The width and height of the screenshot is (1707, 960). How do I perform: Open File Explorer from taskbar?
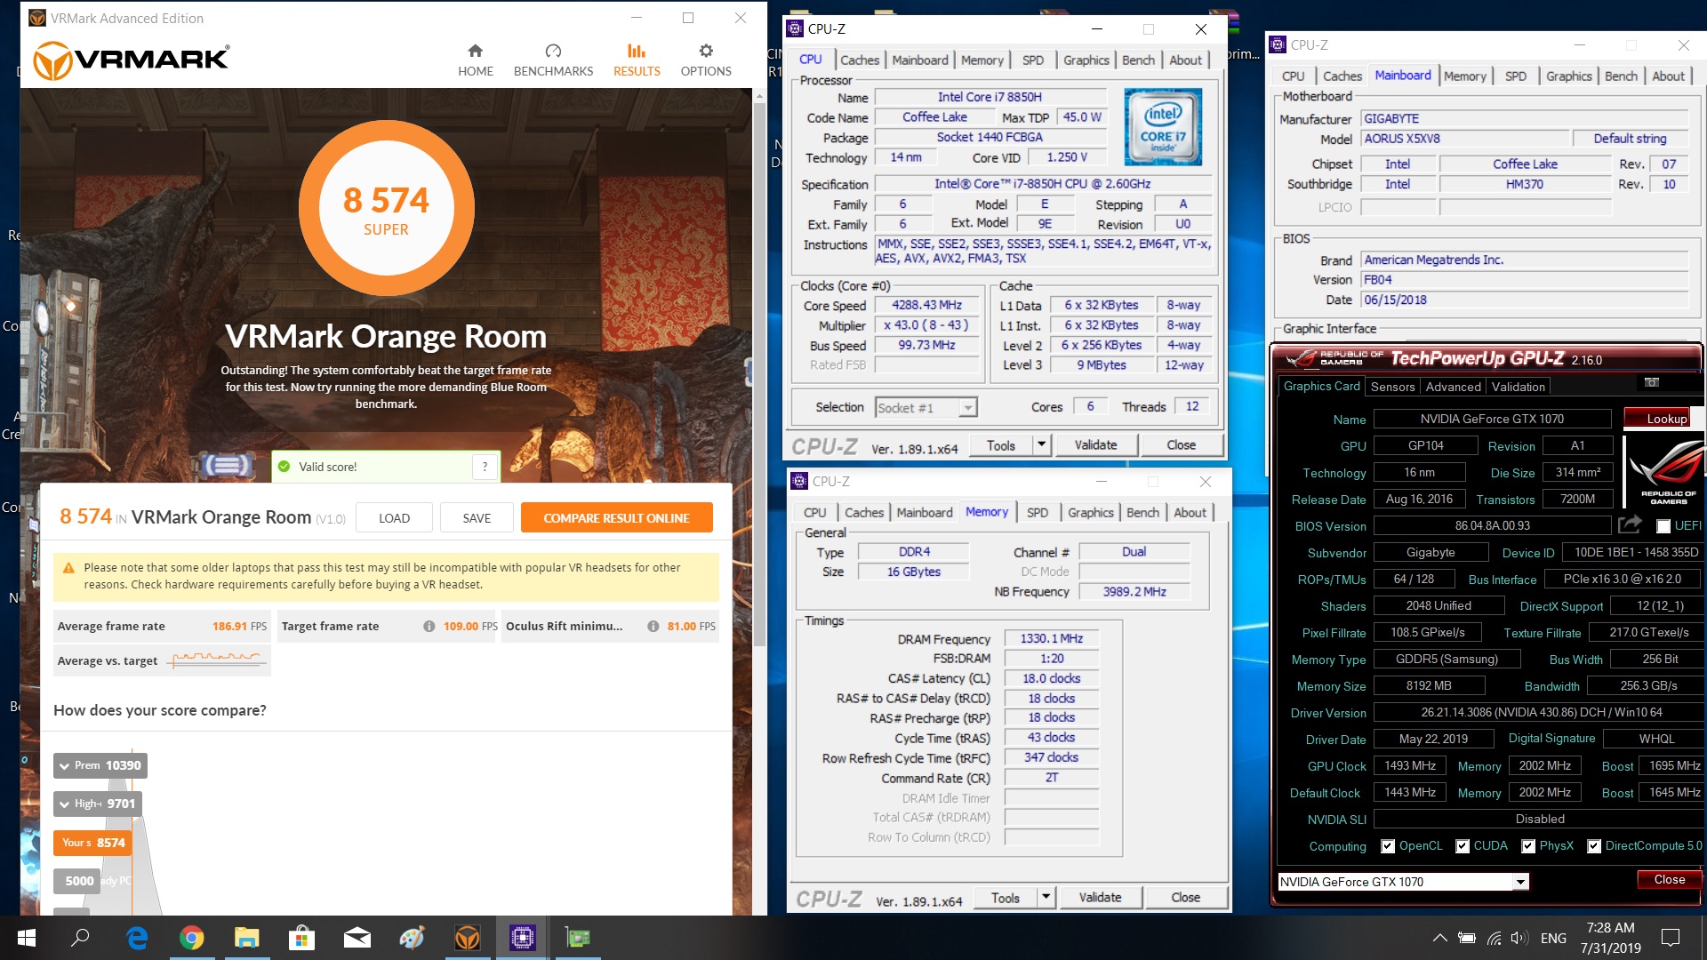[x=246, y=938]
